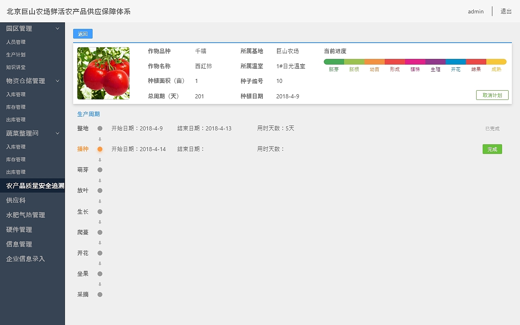Select 农产品质量安全追溯 menu item

coord(32,186)
